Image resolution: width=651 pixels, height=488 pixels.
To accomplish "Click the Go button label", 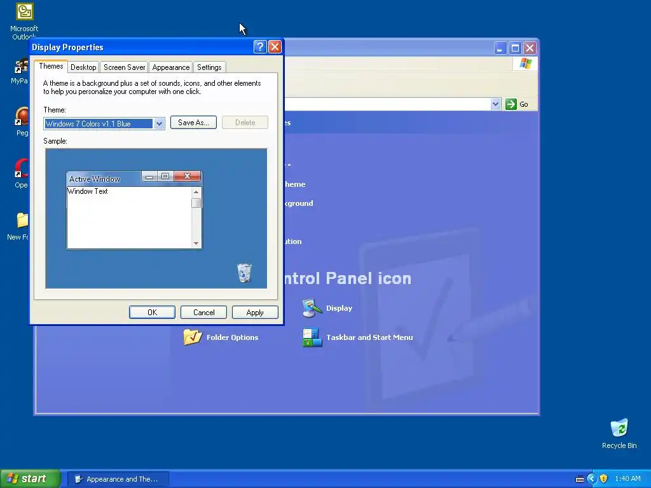I will tap(524, 105).
